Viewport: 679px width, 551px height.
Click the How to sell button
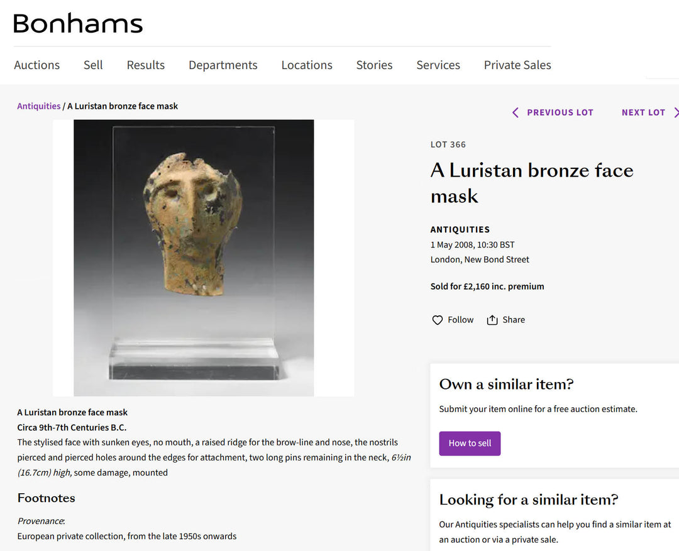(470, 443)
